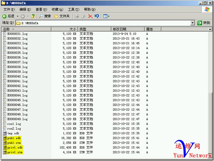The height and width of the screenshot is (161, 214).
Task: Sort by the Type (类型) column header
Action: (95, 29)
